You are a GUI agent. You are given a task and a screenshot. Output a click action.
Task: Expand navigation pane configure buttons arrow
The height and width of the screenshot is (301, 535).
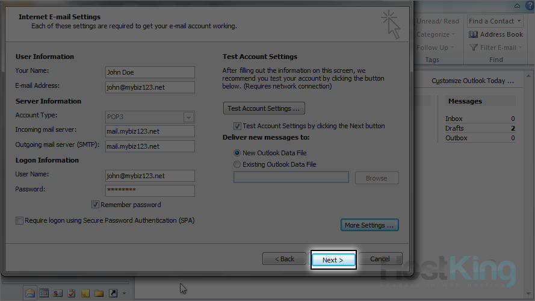point(124,294)
